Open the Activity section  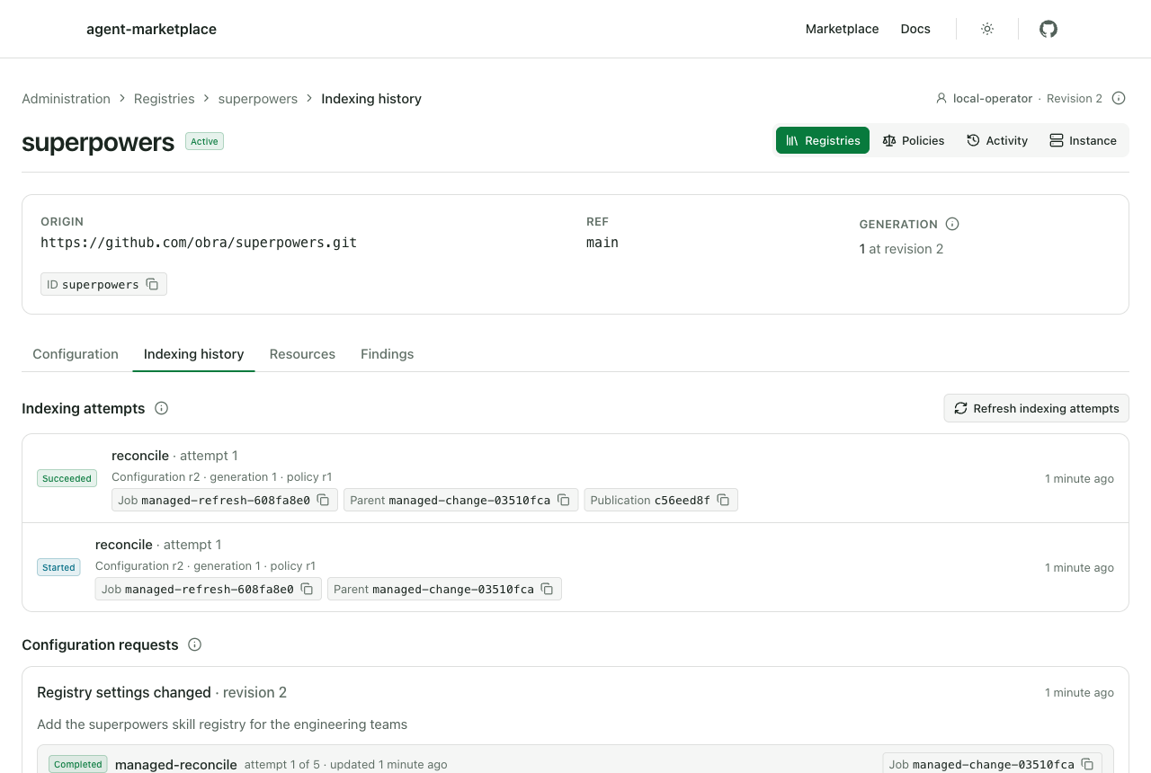997,140
